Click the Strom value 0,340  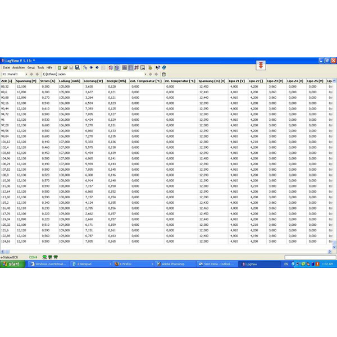pyautogui.click(x=45, y=203)
